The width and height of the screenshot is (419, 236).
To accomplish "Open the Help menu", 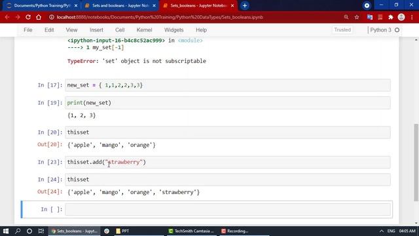I will (201, 30).
